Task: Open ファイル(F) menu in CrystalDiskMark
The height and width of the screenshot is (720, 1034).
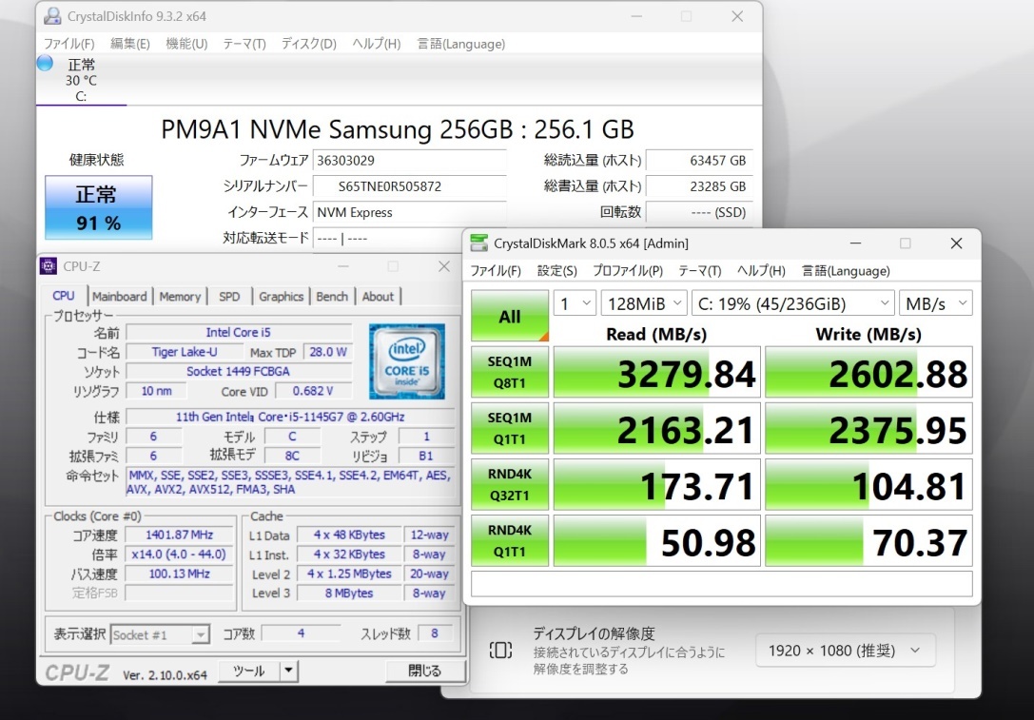Action: coord(496,271)
